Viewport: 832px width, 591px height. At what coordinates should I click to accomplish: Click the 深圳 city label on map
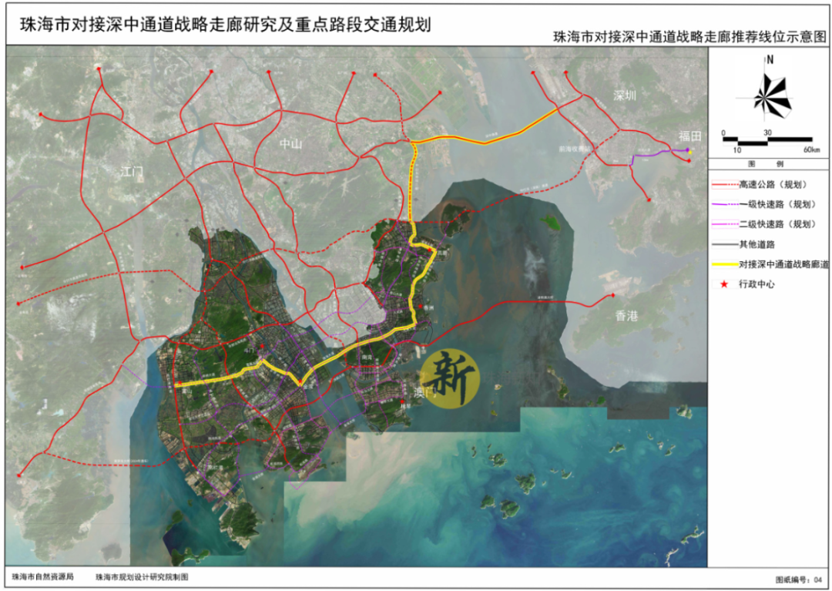[625, 96]
